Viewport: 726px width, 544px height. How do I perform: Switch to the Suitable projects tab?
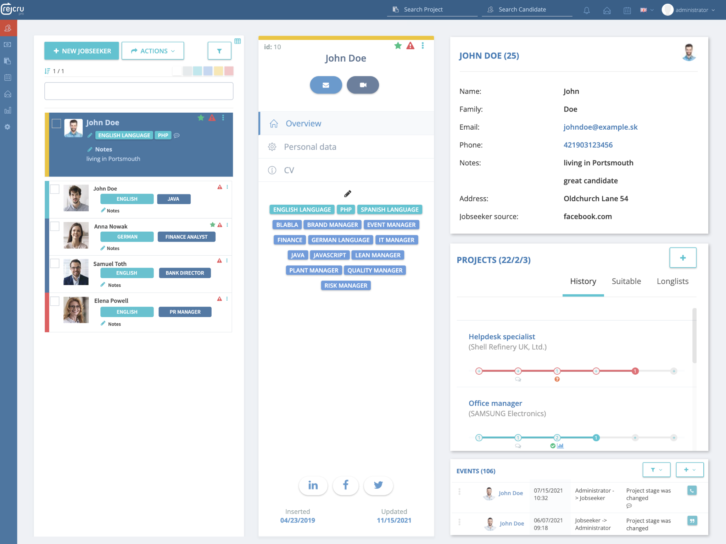pyautogui.click(x=626, y=281)
